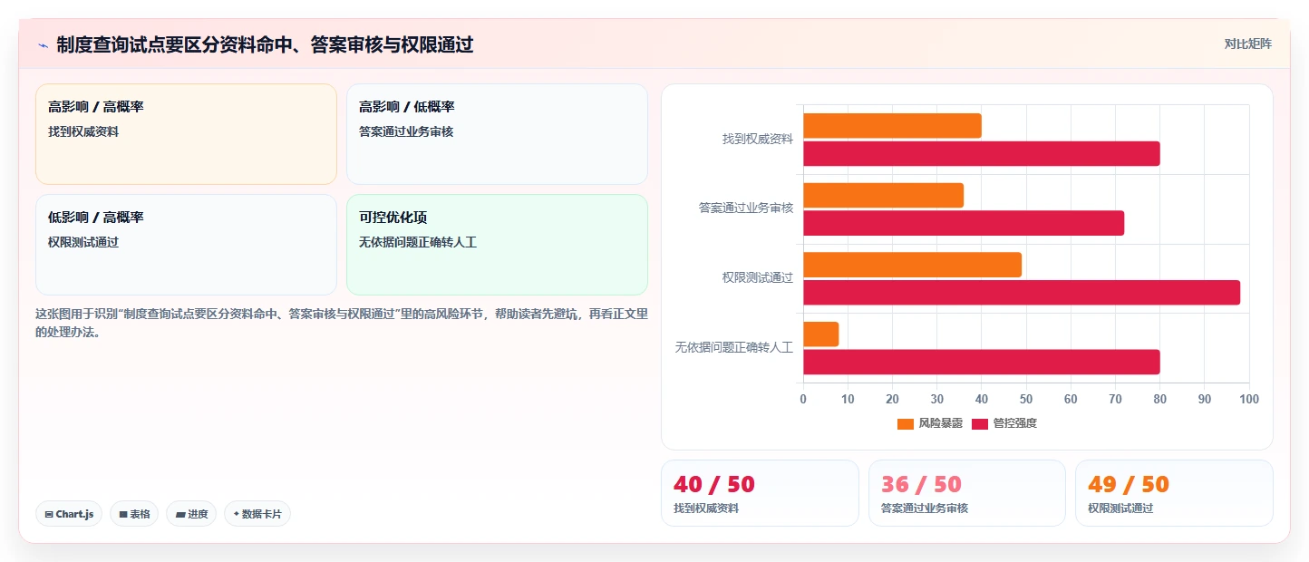Click the 对比矩阵 label in header
This screenshot has height=562, width=1309.
[x=1247, y=44]
